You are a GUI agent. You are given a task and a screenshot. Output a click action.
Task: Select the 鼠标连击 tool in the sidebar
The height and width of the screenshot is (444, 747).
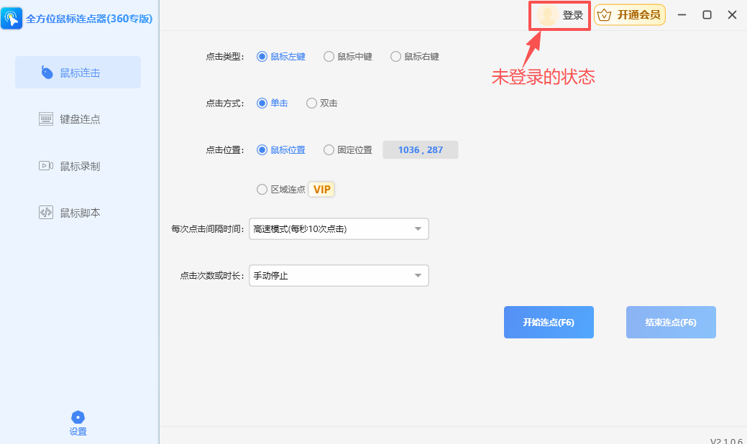[x=78, y=72]
